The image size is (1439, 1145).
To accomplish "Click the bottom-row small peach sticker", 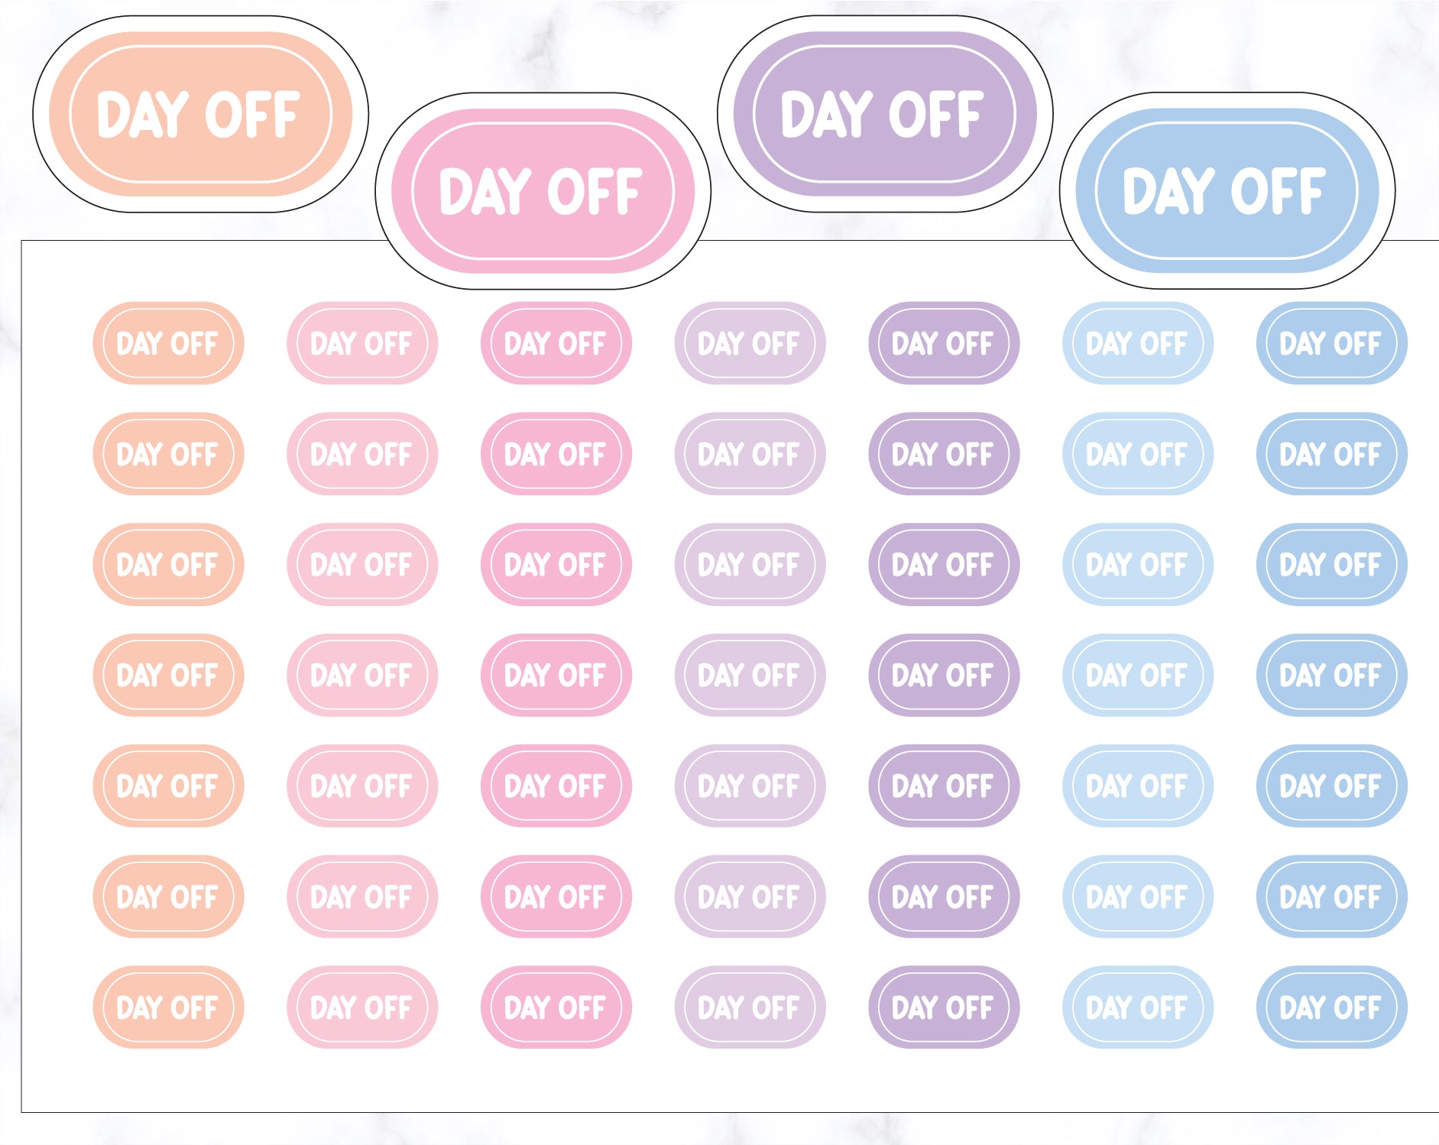I will (x=168, y=1007).
